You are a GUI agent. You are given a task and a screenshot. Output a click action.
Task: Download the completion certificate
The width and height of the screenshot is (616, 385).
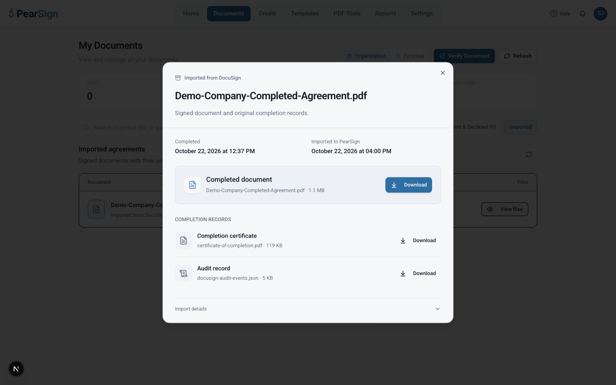(418, 240)
